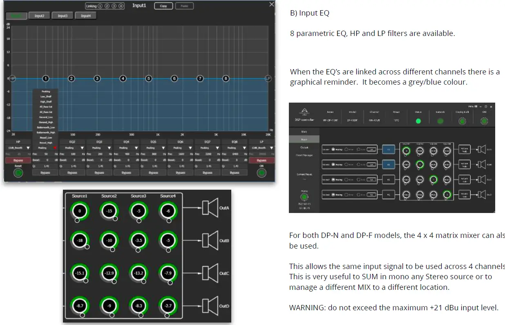Click the Display Lock knob icon

[x=462, y=121]
